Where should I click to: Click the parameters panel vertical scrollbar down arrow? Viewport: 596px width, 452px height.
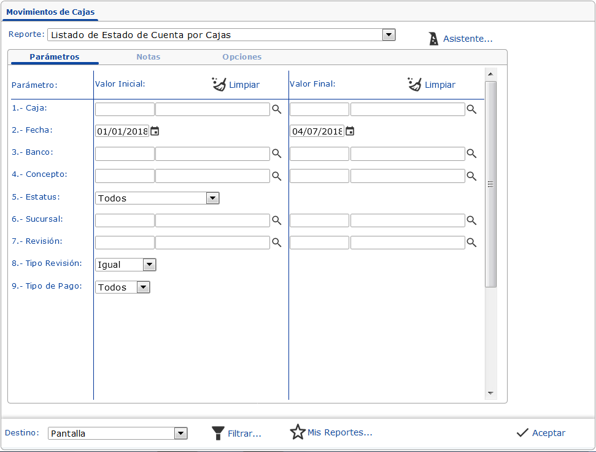click(490, 392)
